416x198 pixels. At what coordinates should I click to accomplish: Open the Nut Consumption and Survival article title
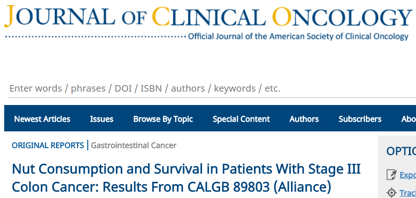pos(186,178)
